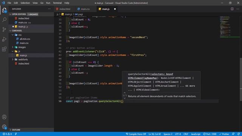This screenshot has height=136, width=242.
Task: Click Spaces: 2 indentation status item
Action: point(168,134)
